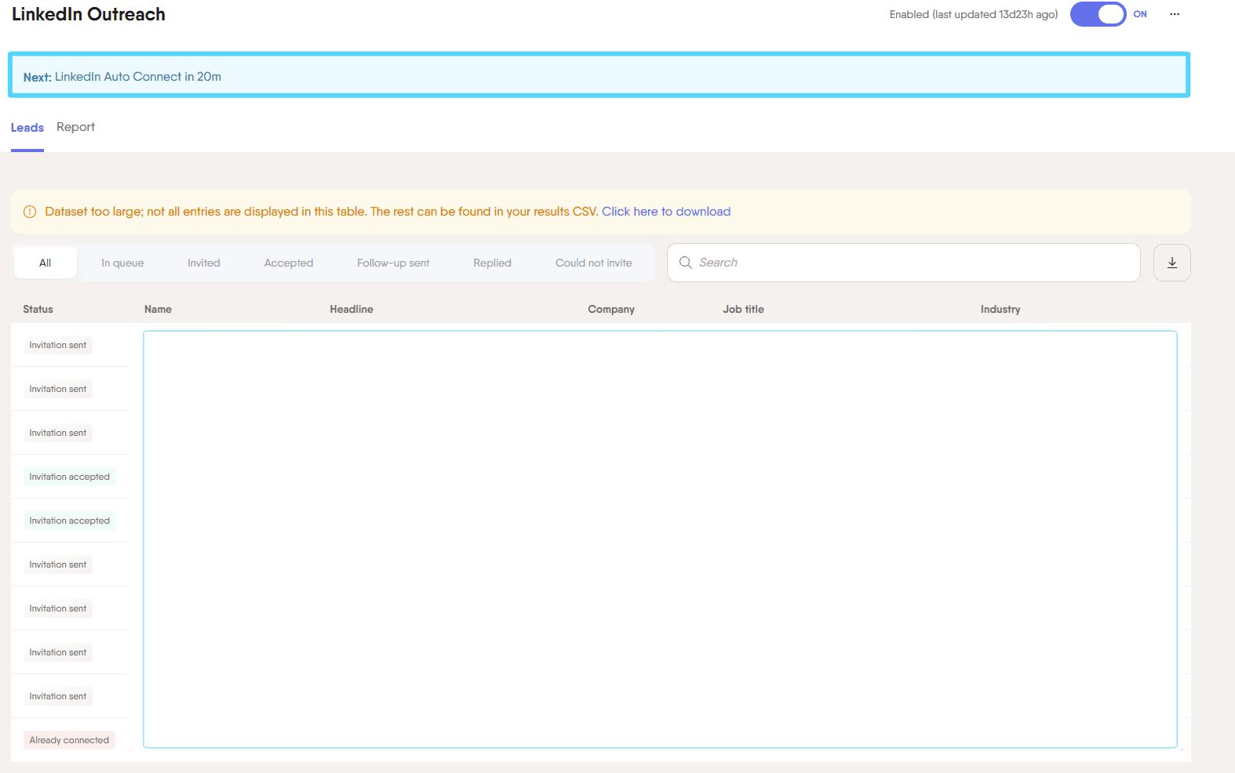Filter leads by Accepted status
The image size is (1235, 773).
tap(289, 263)
